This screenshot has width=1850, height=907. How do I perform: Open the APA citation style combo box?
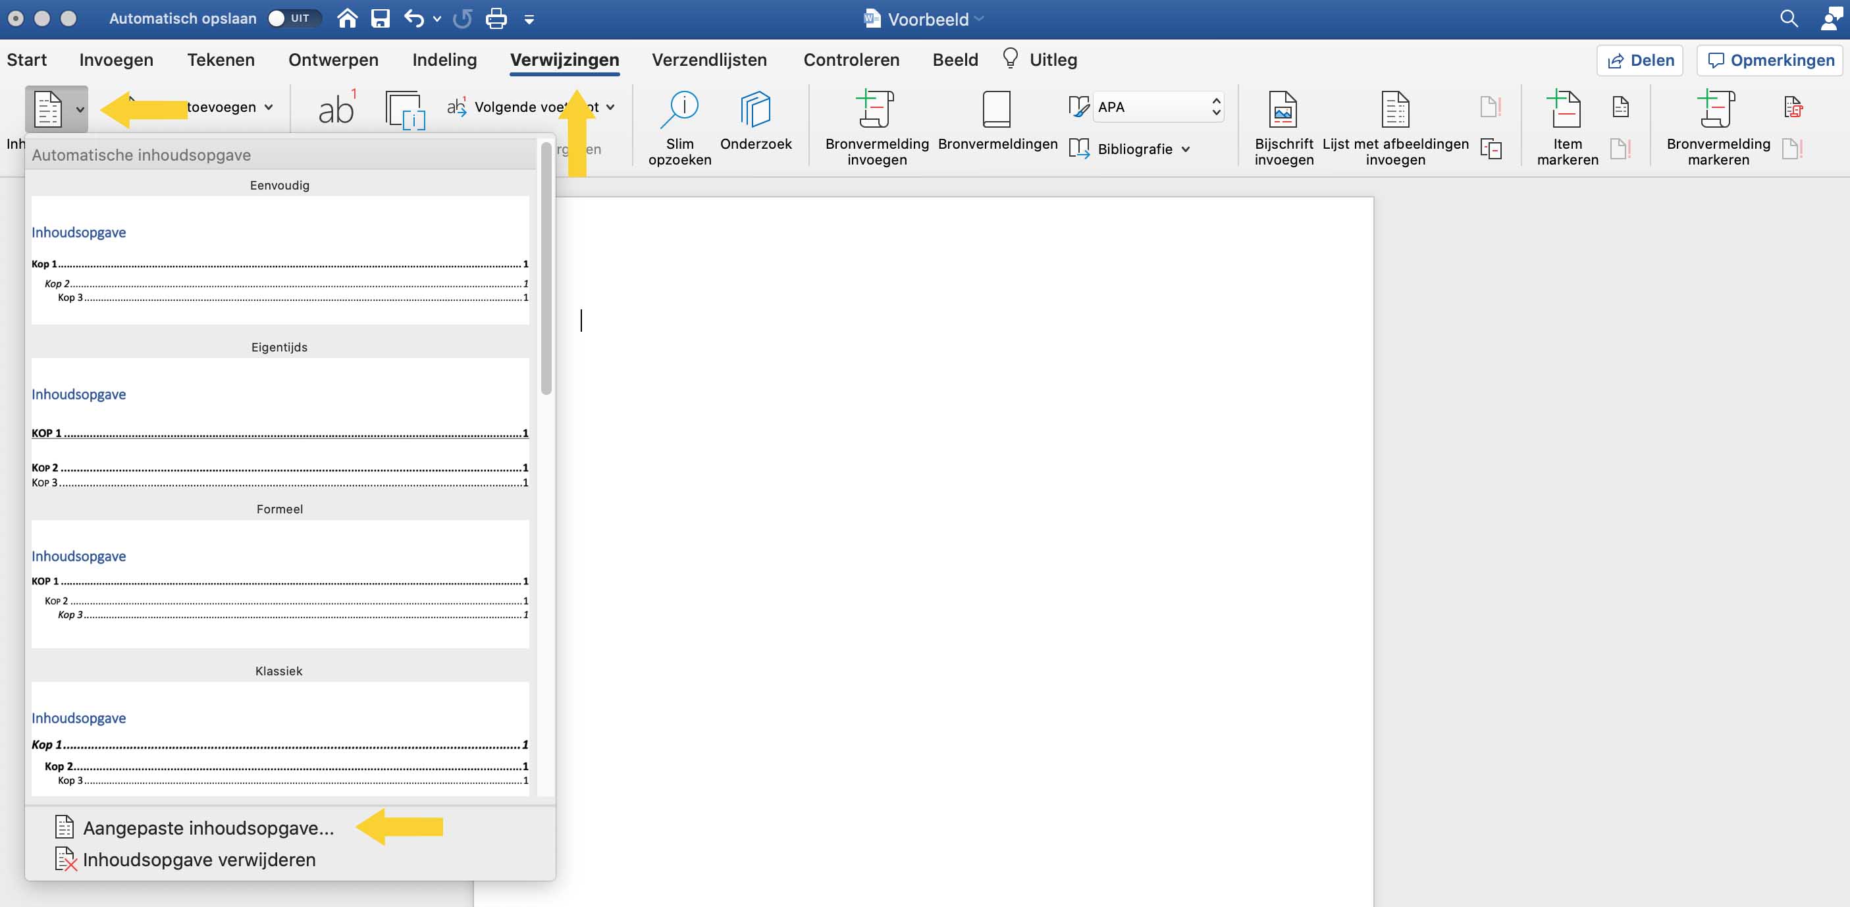[x=1157, y=107]
